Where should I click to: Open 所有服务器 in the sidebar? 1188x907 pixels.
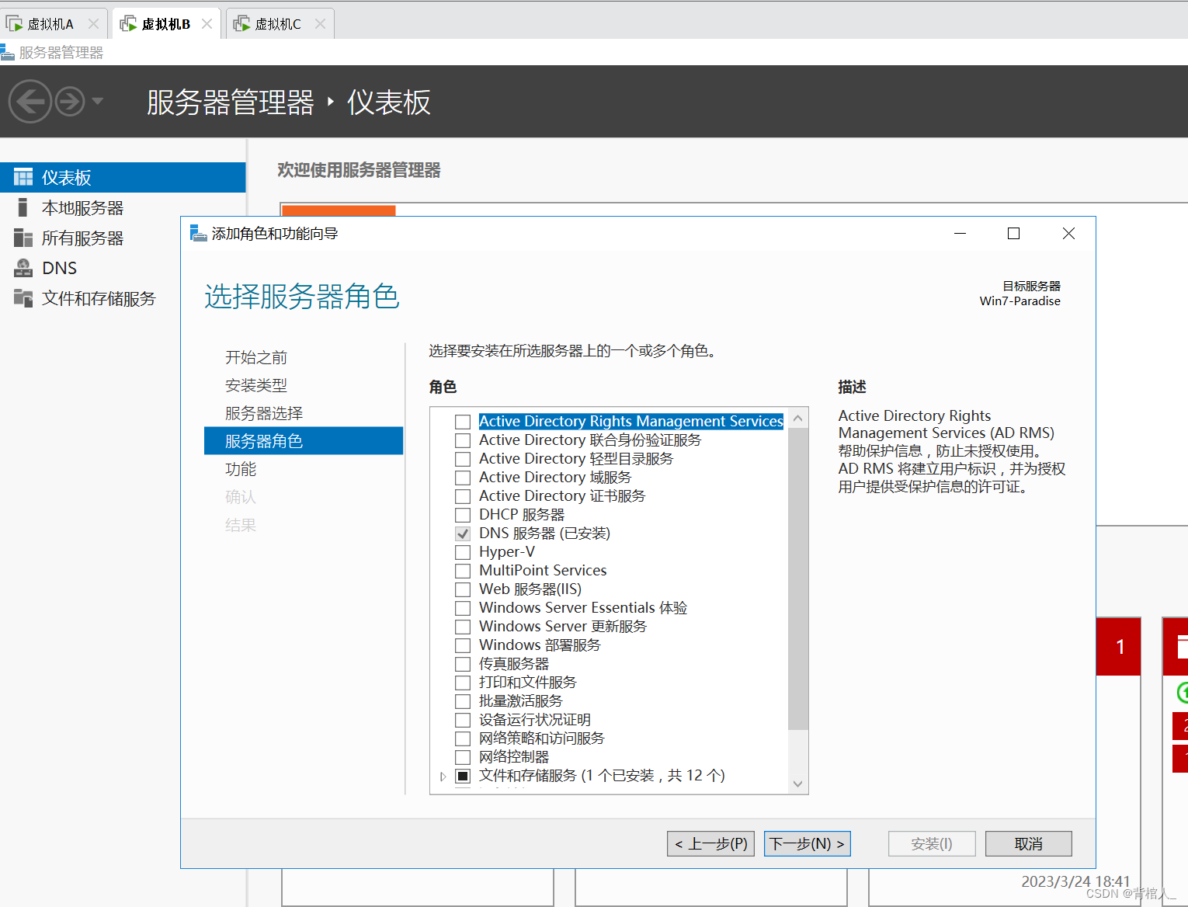tap(123, 238)
